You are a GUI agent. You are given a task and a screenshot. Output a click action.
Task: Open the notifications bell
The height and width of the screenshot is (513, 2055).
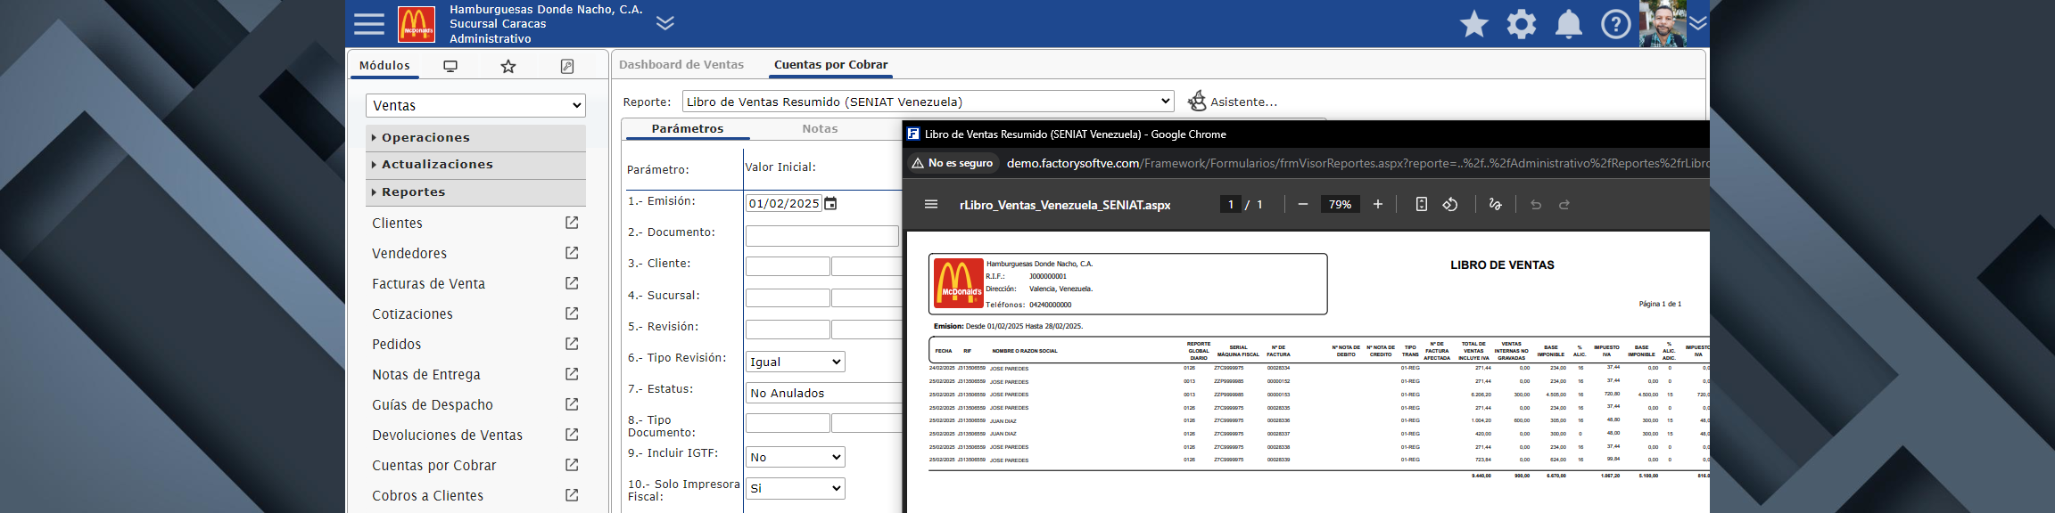[x=1568, y=24]
